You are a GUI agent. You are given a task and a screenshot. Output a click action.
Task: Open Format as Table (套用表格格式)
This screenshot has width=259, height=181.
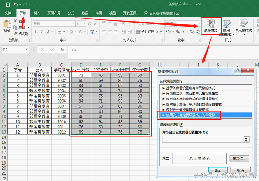click(226, 28)
